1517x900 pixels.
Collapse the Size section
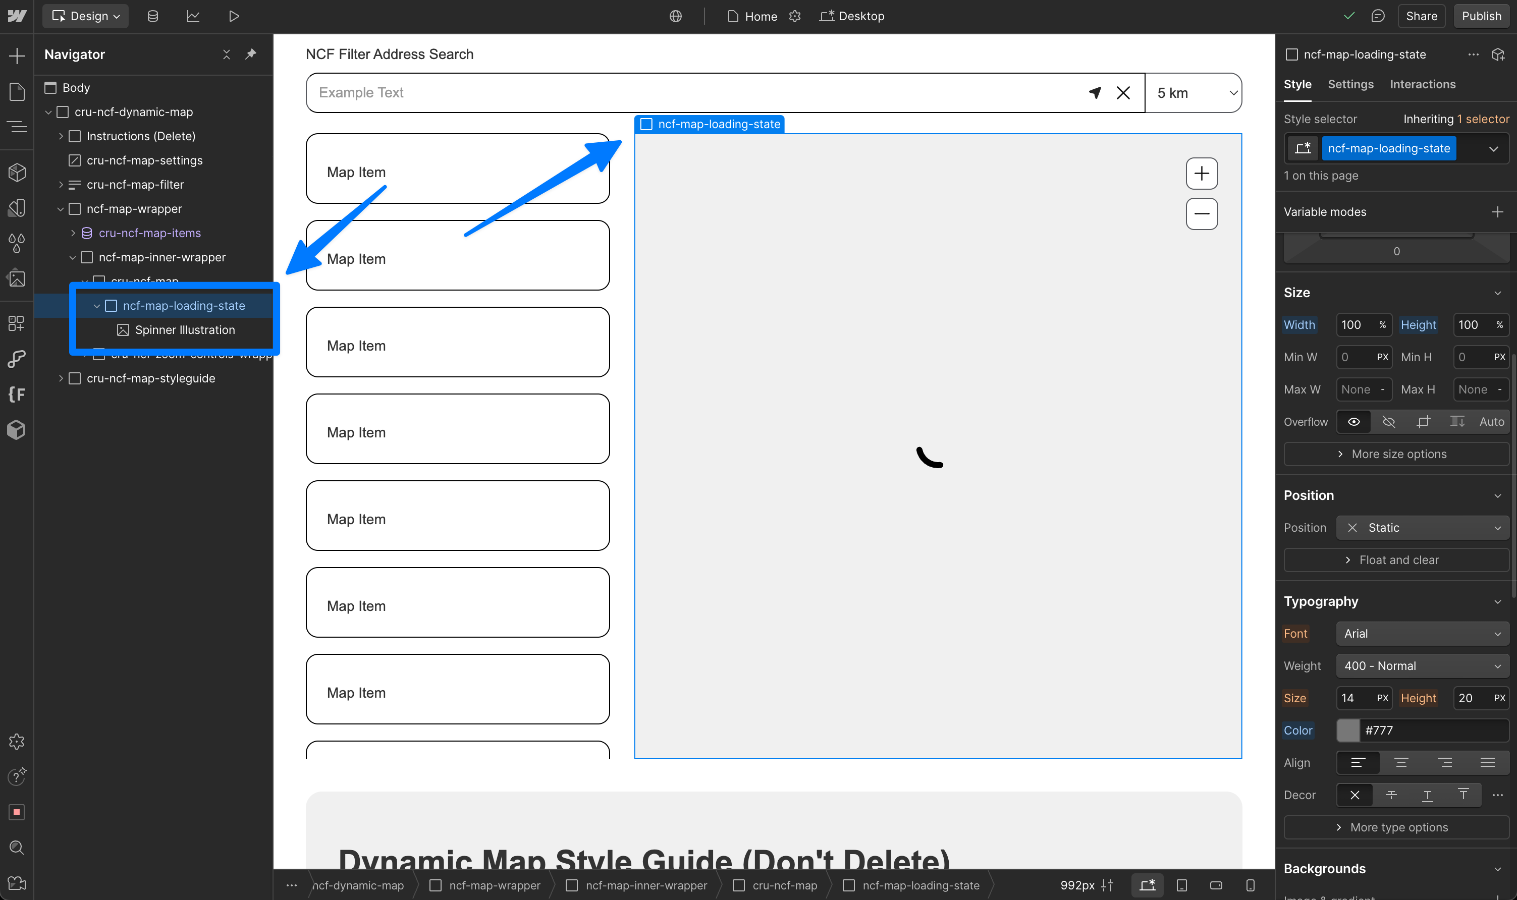[1498, 293]
